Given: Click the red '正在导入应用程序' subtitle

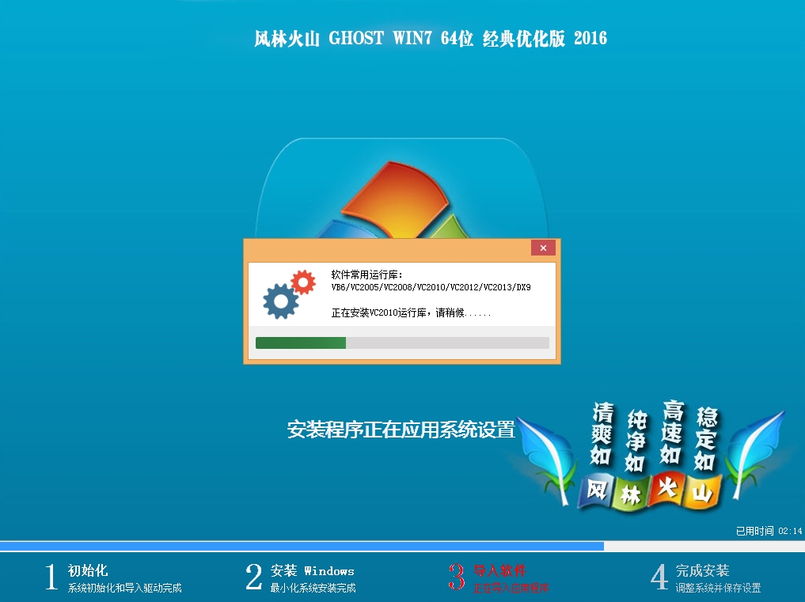Looking at the screenshot, I should click(x=511, y=588).
